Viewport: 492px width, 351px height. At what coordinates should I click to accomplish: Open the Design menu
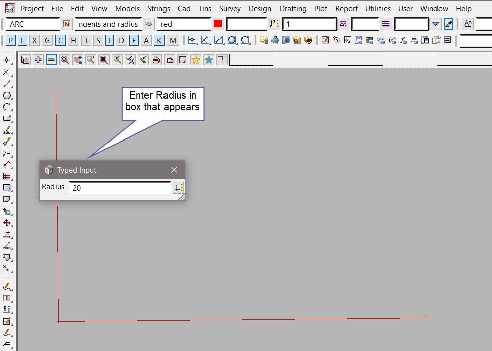pos(260,9)
